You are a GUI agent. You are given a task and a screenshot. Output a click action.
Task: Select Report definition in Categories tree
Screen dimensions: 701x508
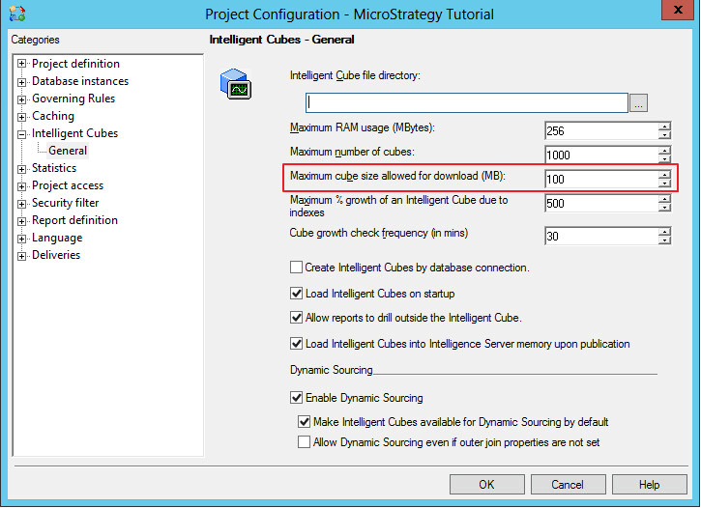[x=74, y=220]
